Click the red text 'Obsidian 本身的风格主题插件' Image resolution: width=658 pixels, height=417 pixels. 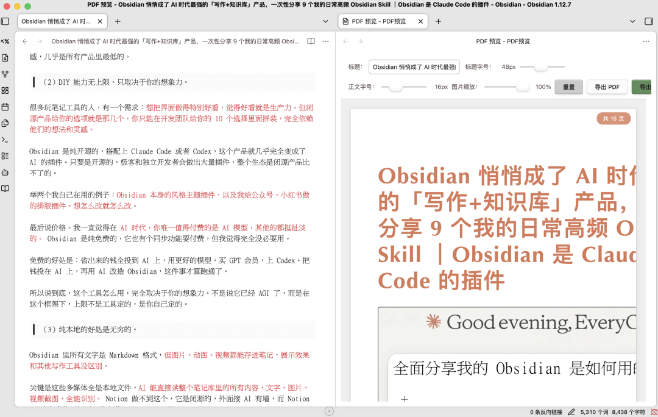(x=165, y=195)
